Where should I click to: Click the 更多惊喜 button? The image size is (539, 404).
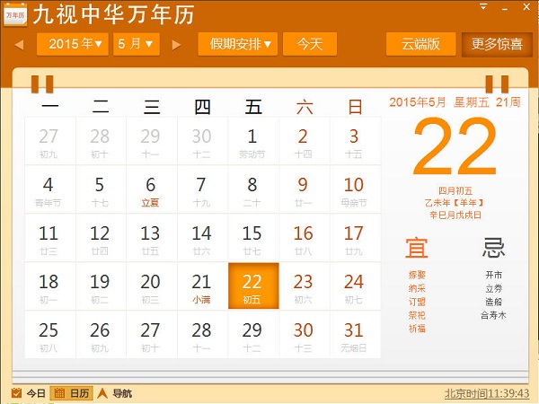(x=497, y=44)
